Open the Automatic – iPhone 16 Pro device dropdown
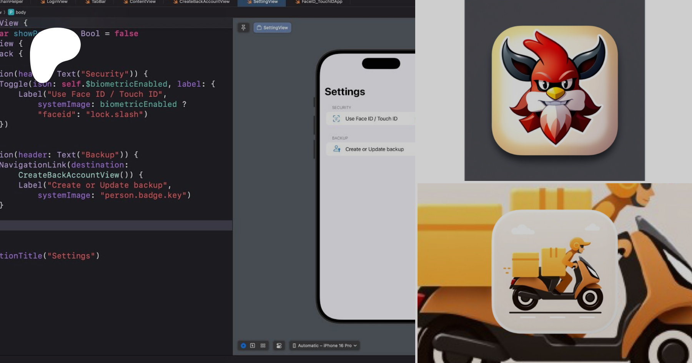Screen dimensions: 692x363 pyautogui.click(x=325, y=346)
